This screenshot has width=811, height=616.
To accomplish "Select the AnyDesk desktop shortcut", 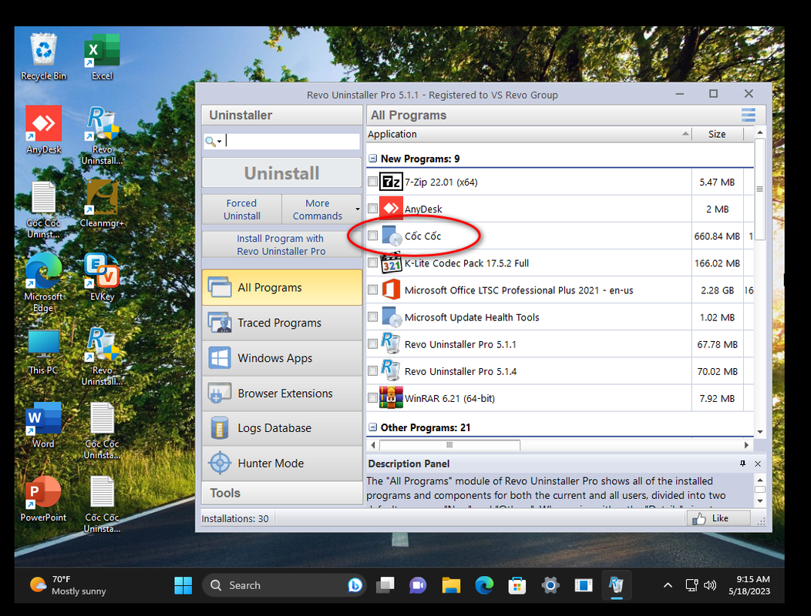I will [43, 130].
